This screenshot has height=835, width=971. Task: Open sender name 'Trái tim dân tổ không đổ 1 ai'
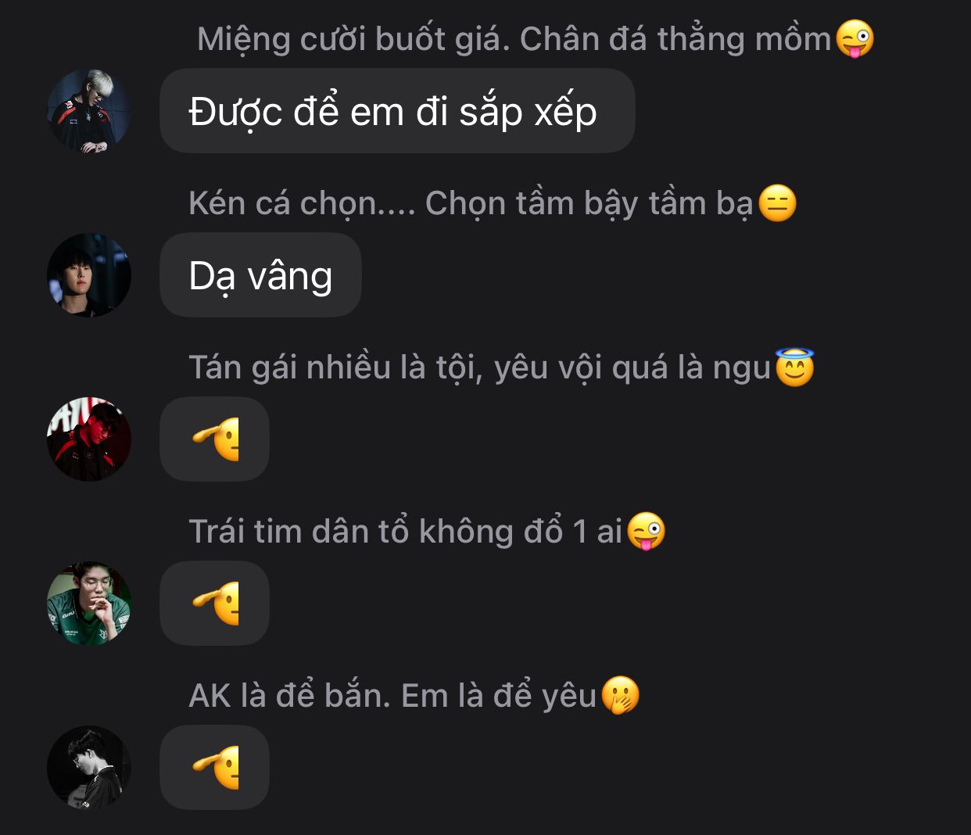[405, 532]
